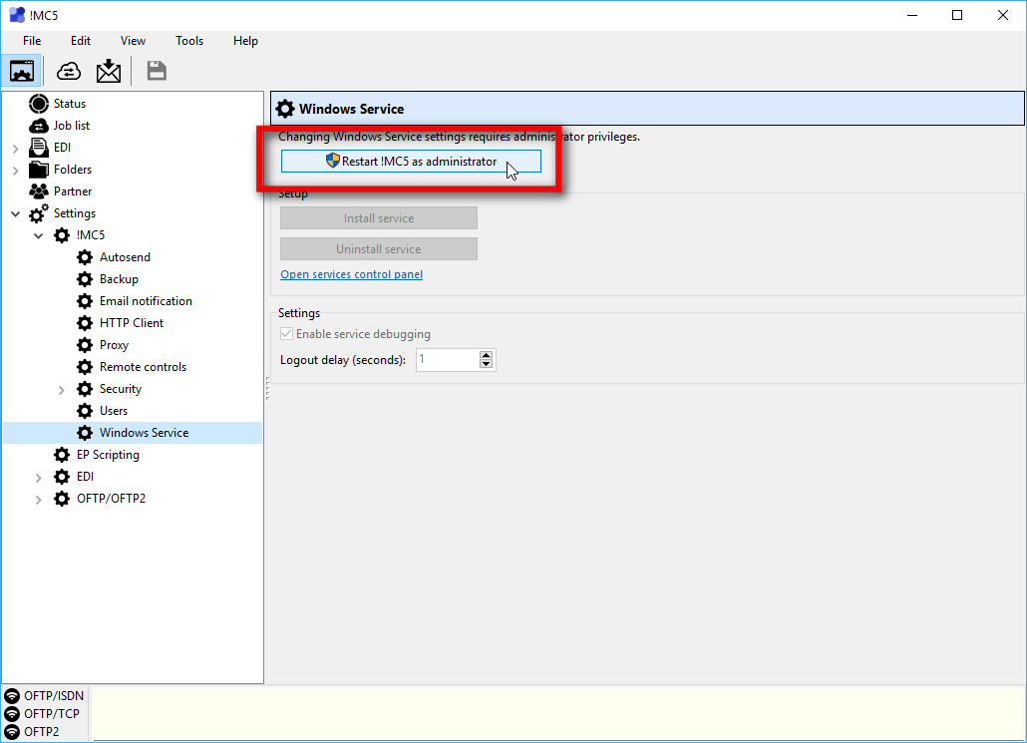Click OFTP/ISDN connection status icon
This screenshot has width=1027, height=743.
(x=12, y=696)
